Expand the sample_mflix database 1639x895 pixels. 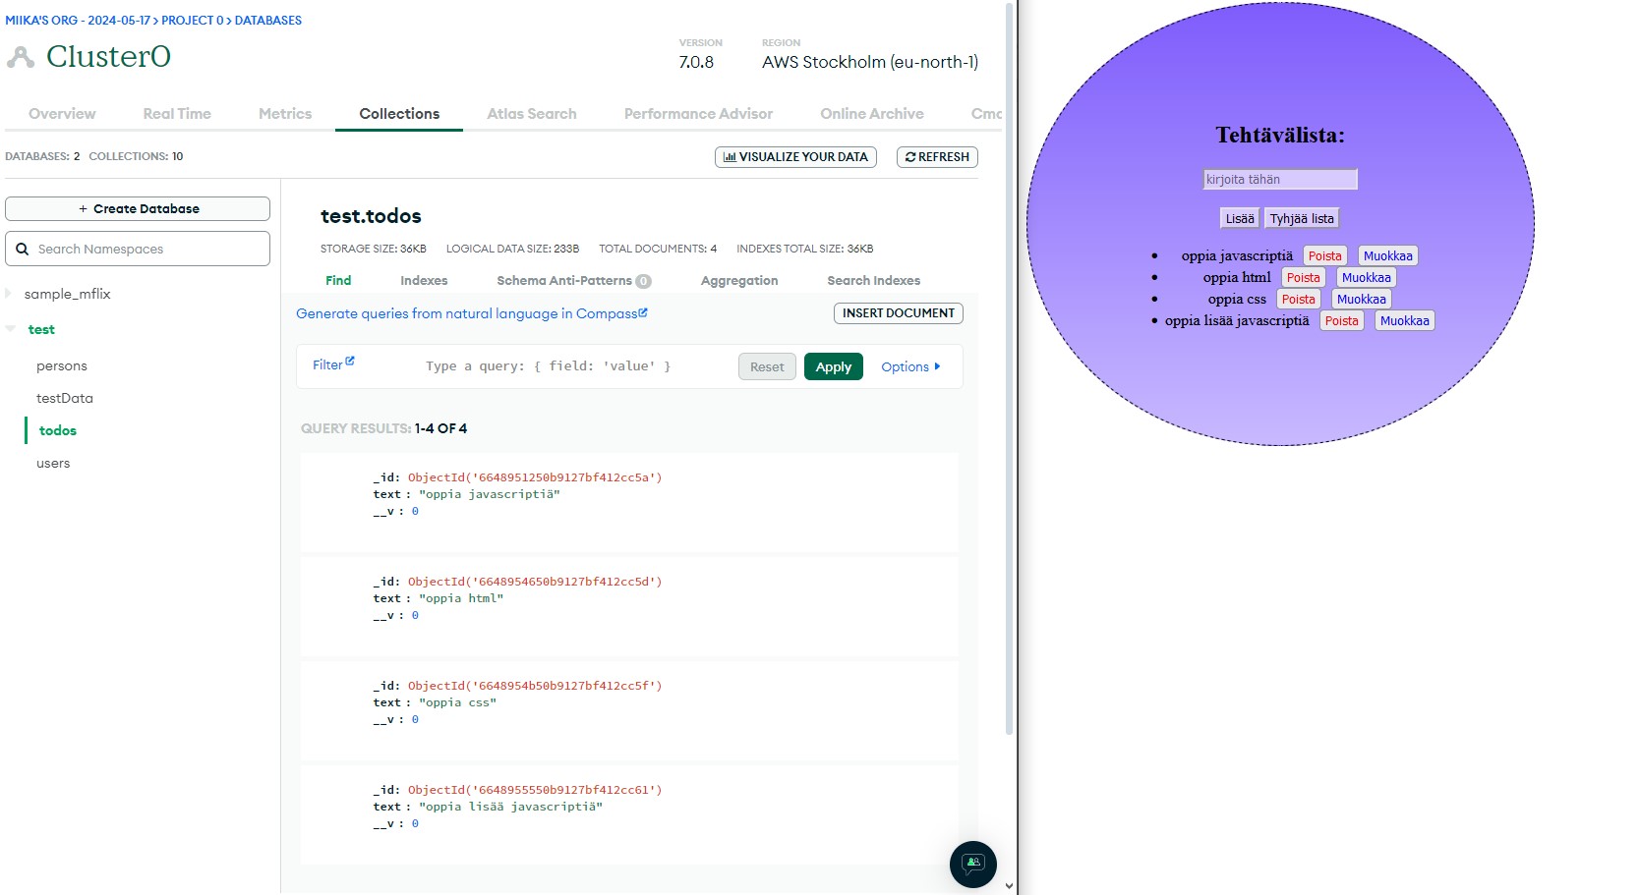[x=10, y=294]
